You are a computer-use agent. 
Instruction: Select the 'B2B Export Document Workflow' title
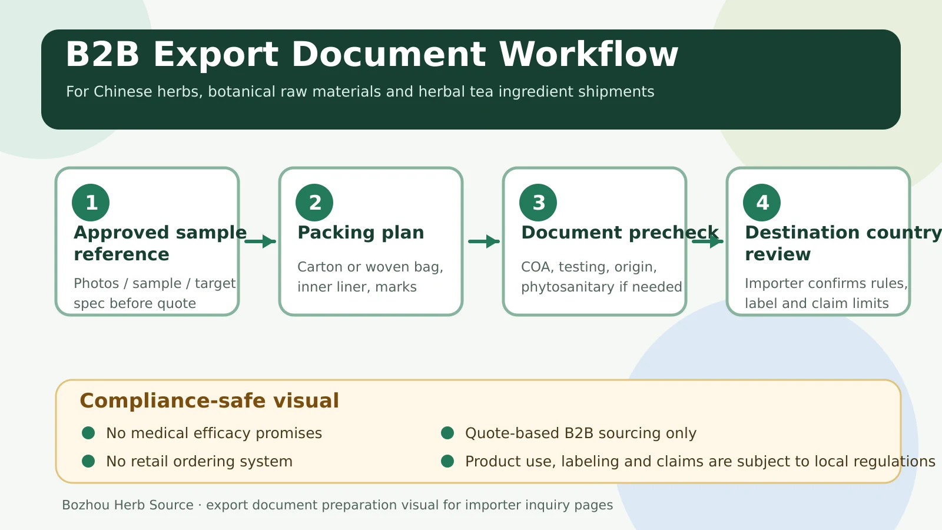[x=372, y=54]
